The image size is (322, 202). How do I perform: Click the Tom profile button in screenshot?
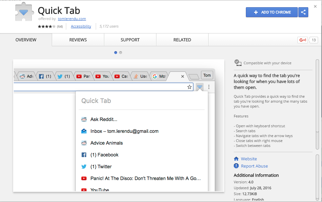coord(207,75)
